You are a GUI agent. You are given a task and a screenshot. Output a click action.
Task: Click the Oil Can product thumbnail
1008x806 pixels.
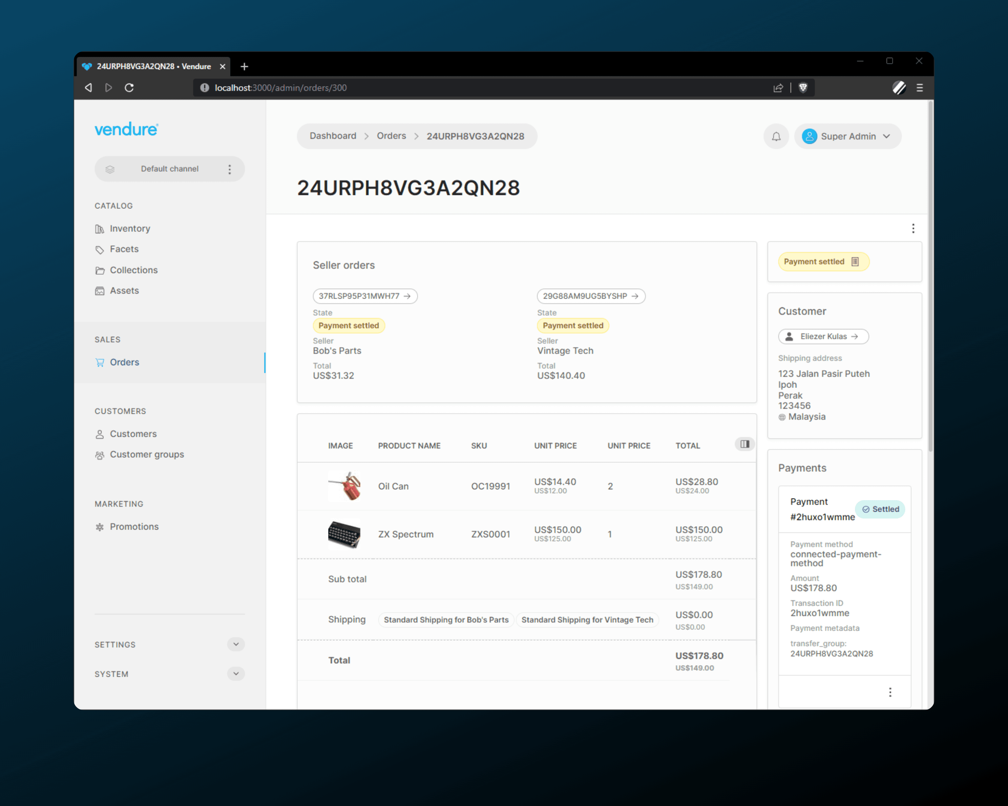344,486
